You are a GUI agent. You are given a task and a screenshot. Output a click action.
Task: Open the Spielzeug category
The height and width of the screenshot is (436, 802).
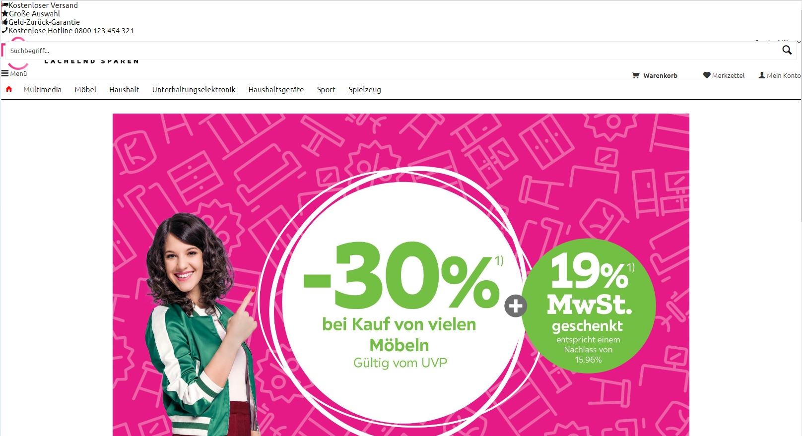point(365,90)
